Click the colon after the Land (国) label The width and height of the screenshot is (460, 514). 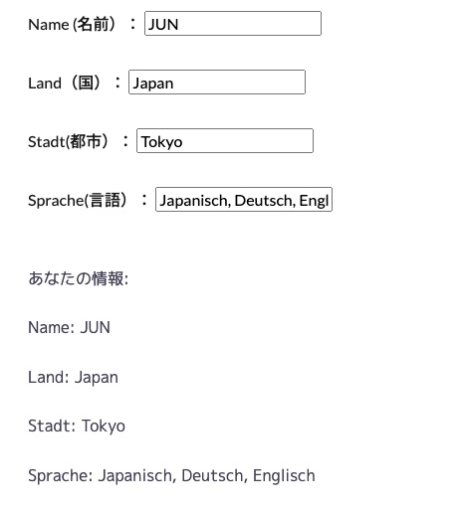[x=117, y=83]
